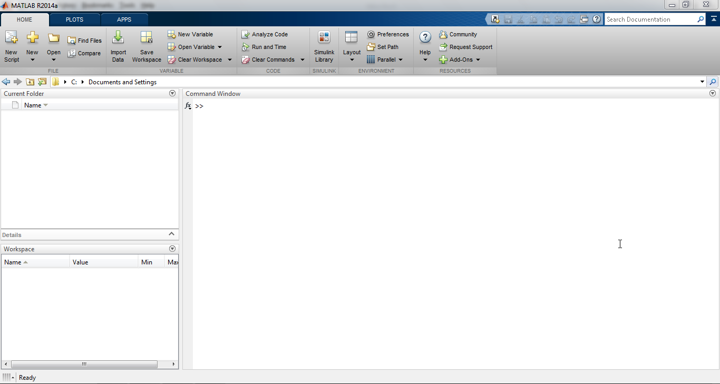Go up one folder level
Screen dimensions: 720x384
pyautogui.click(x=30, y=82)
